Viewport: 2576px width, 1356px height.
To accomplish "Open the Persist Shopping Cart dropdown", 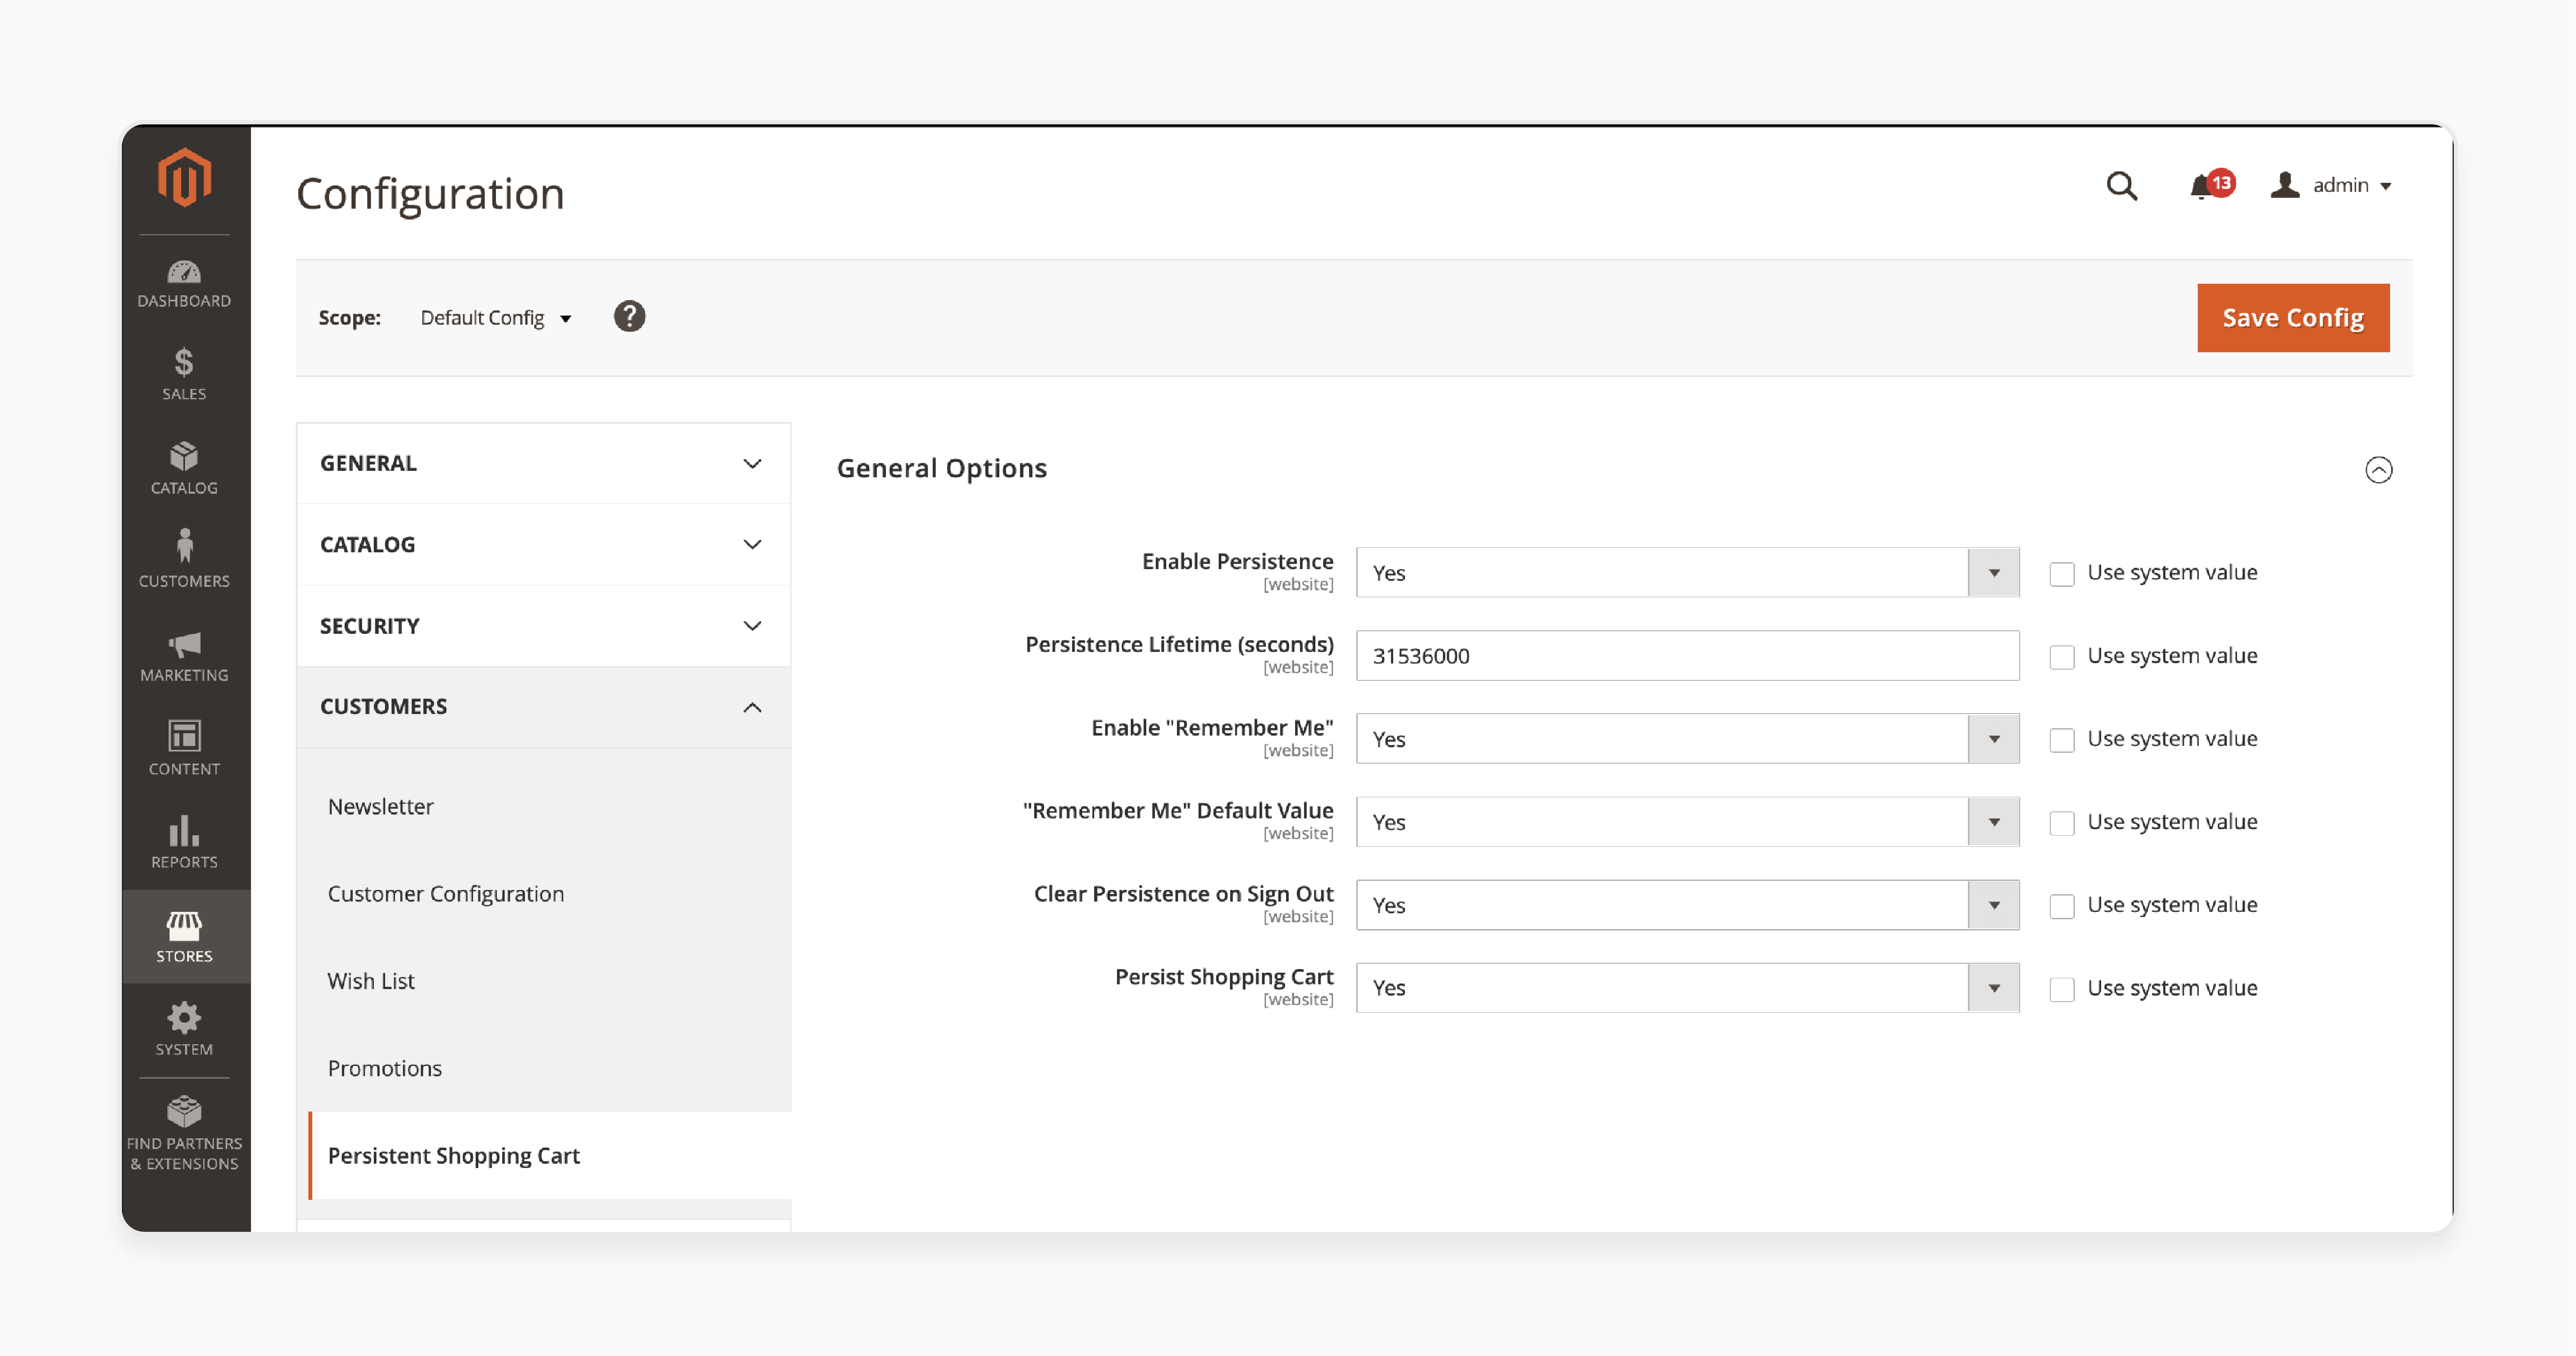I will [1687, 987].
